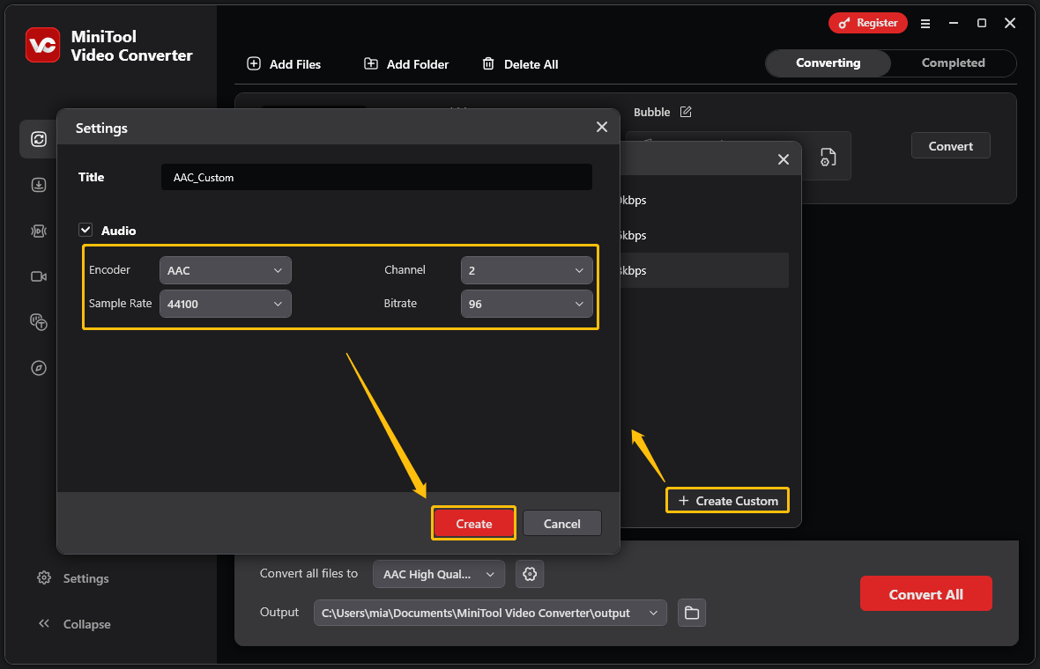
Task: Click the edit pencil icon beside Bubble
Action: [686, 112]
